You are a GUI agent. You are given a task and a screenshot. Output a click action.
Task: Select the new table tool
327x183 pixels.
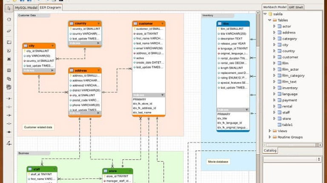click(9, 71)
